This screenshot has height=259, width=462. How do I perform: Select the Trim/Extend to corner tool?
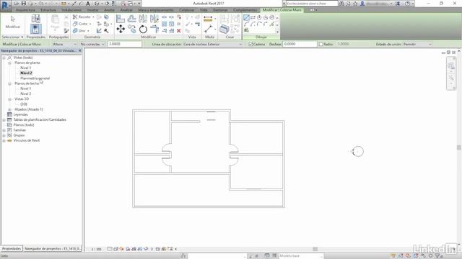[x=154, y=29]
